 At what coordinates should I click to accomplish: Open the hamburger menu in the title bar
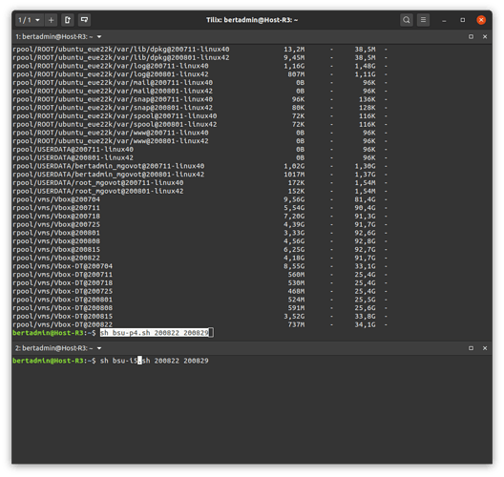coord(423,20)
